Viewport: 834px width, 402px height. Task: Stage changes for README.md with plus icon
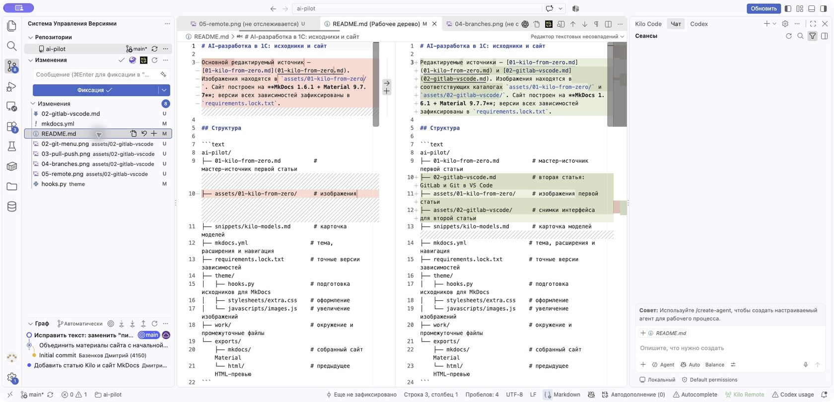pyautogui.click(x=154, y=134)
